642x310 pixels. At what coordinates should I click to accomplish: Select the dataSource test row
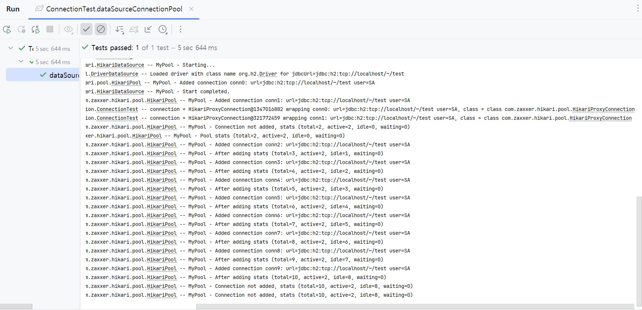pyautogui.click(x=43, y=75)
